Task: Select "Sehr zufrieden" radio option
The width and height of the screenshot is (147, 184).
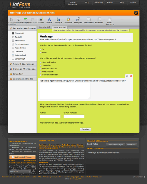Action: [x=41, y=63]
